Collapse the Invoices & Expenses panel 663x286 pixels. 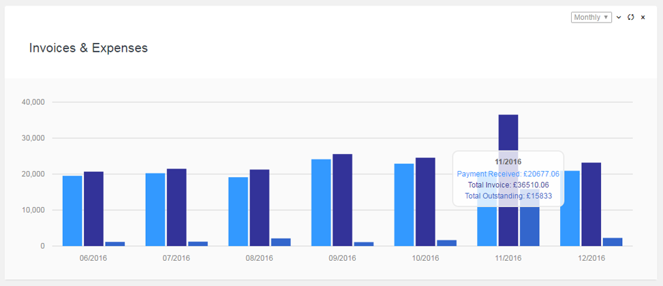[x=619, y=18]
